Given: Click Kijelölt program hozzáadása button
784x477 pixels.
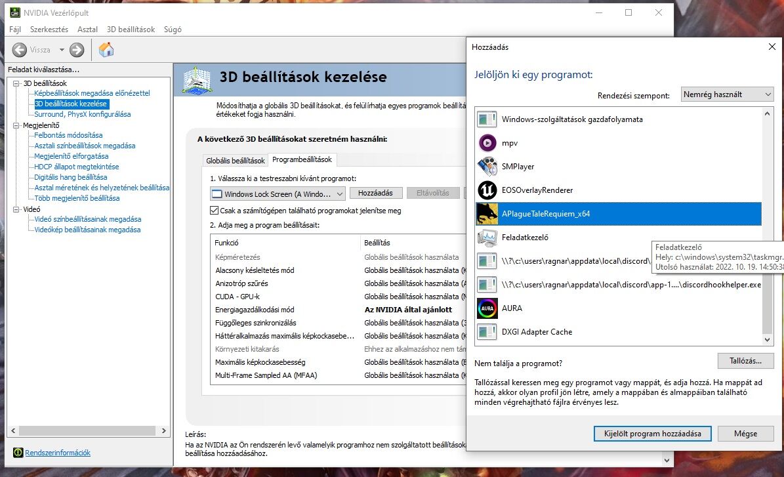Looking at the screenshot, I should (653, 434).
